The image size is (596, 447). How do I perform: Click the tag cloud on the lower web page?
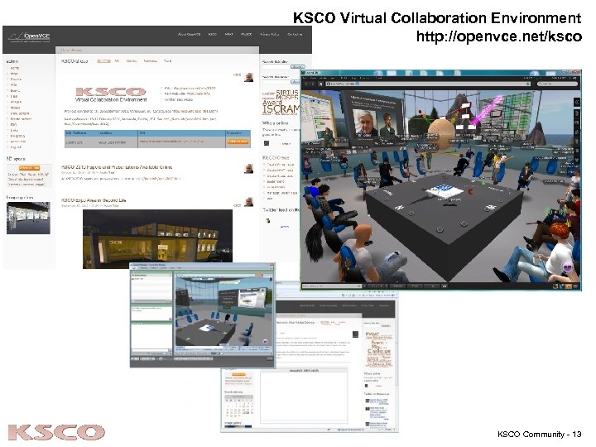pyautogui.click(x=378, y=349)
